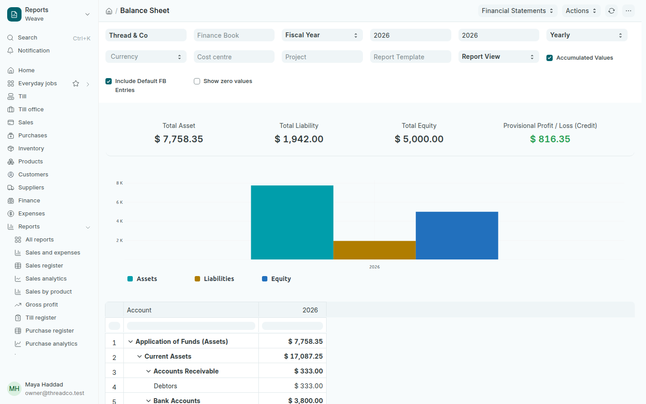Click the Suppliers truck icon

click(11, 188)
